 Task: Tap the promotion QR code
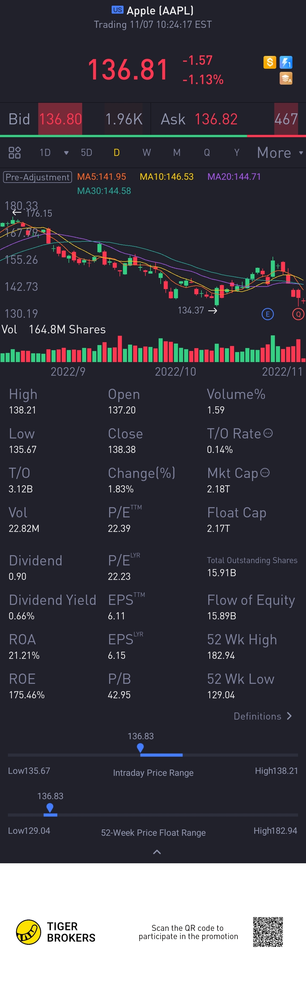[x=268, y=932]
